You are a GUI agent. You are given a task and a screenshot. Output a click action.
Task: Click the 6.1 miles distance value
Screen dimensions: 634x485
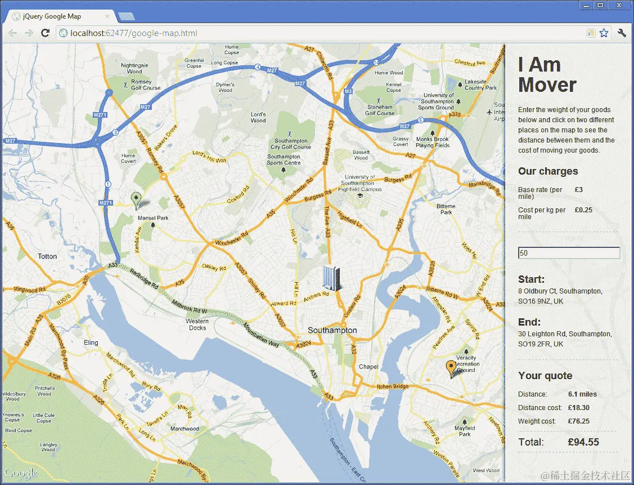[x=582, y=394]
